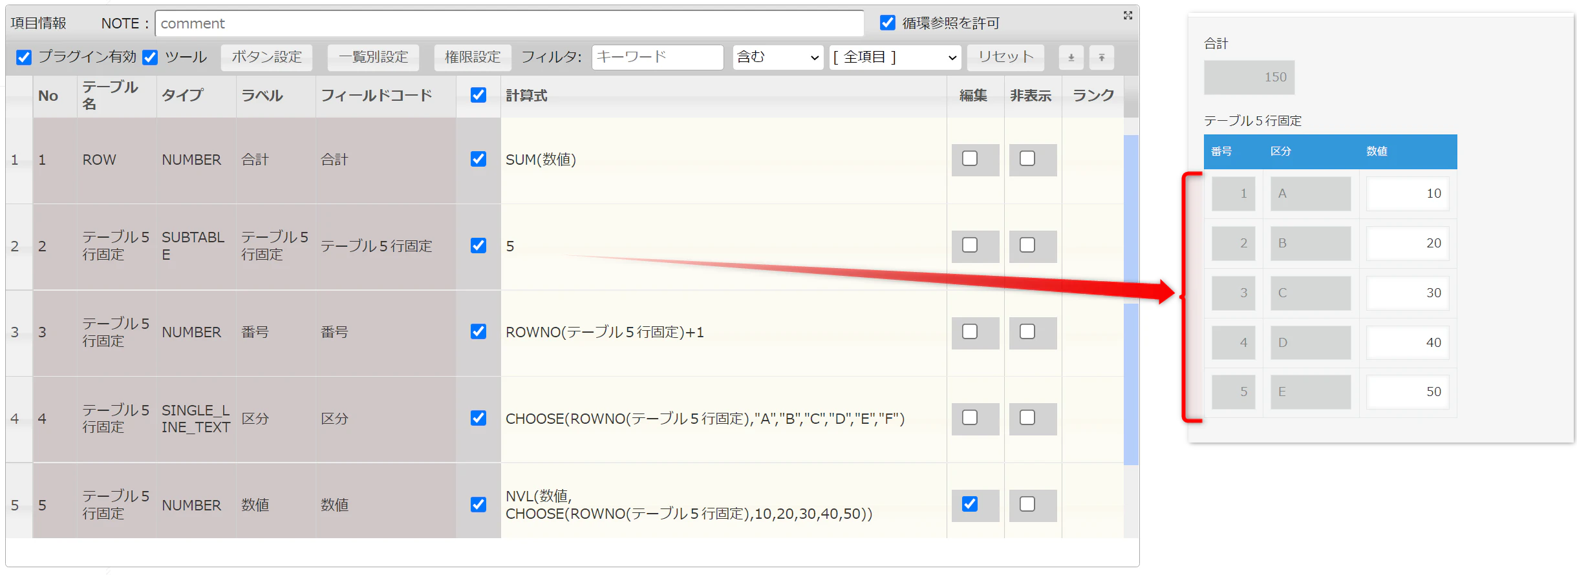Focus the キーワード filter input
1577x575 pixels.
(658, 57)
